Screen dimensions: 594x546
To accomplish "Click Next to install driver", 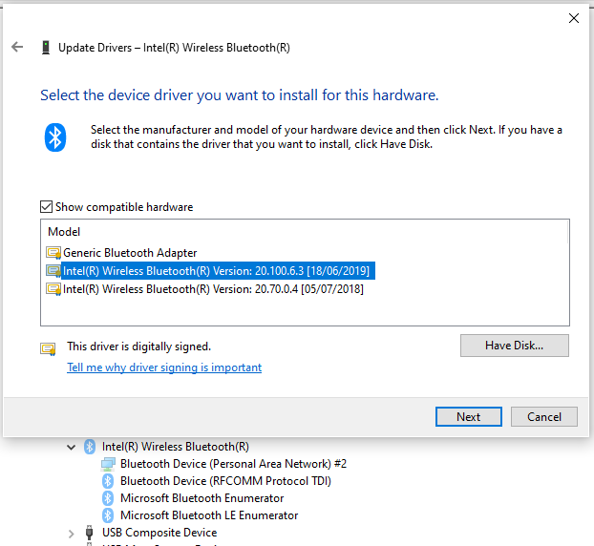I will [469, 416].
